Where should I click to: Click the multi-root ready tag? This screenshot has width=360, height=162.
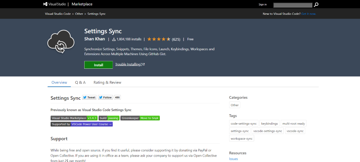pos(294,123)
